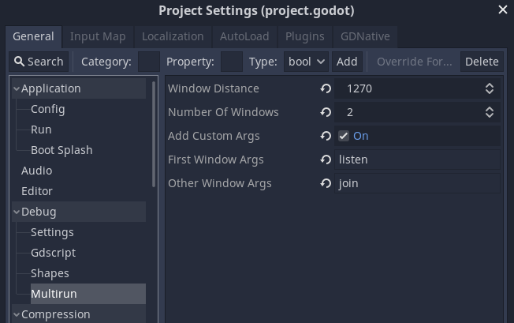The height and width of the screenshot is (323, 514).
Task: Toggle the Add Custom Args checkbox
Action: coord(344,136)
